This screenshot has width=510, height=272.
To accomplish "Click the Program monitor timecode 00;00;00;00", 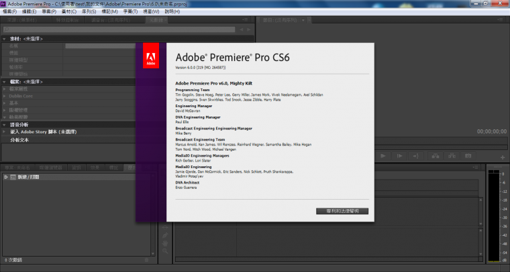I will pyautogui.click(x=491, y=131).
